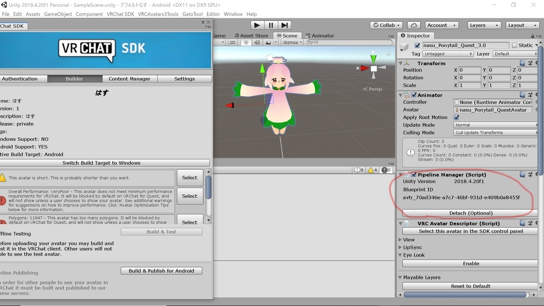Click Select beside the short avatar warning
Viewport: 544px width, 306px height.
point(190,178)
